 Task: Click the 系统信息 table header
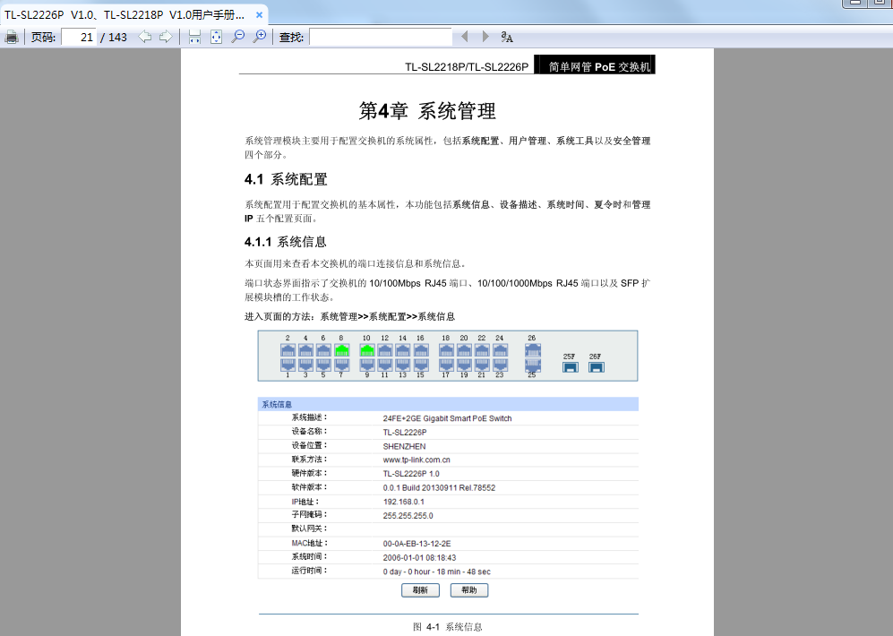click(x=448, y=404)
